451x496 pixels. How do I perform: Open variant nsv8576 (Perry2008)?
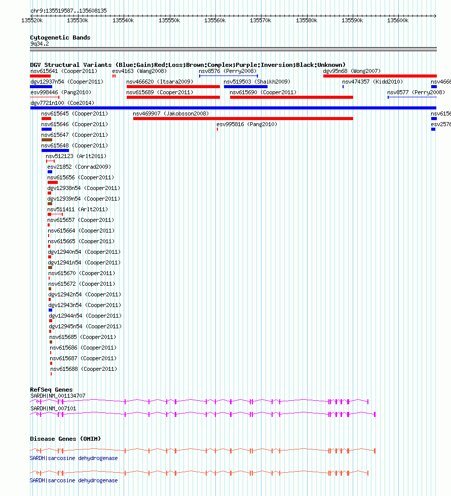pos(228,71)
